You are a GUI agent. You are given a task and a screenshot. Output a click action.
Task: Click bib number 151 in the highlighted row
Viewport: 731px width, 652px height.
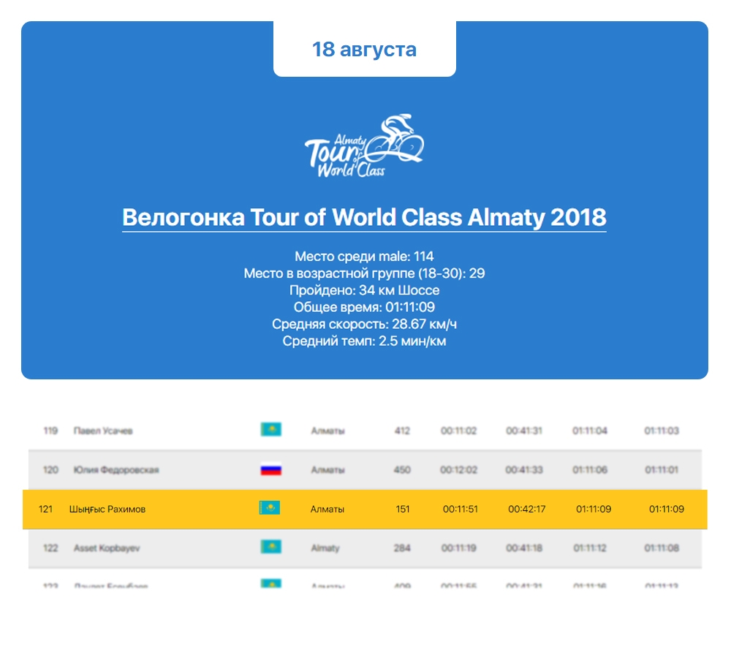403,509
